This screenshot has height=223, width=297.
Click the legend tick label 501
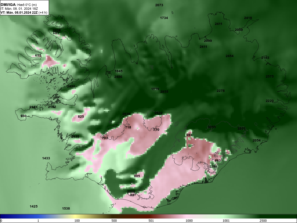tap(151, 221)
